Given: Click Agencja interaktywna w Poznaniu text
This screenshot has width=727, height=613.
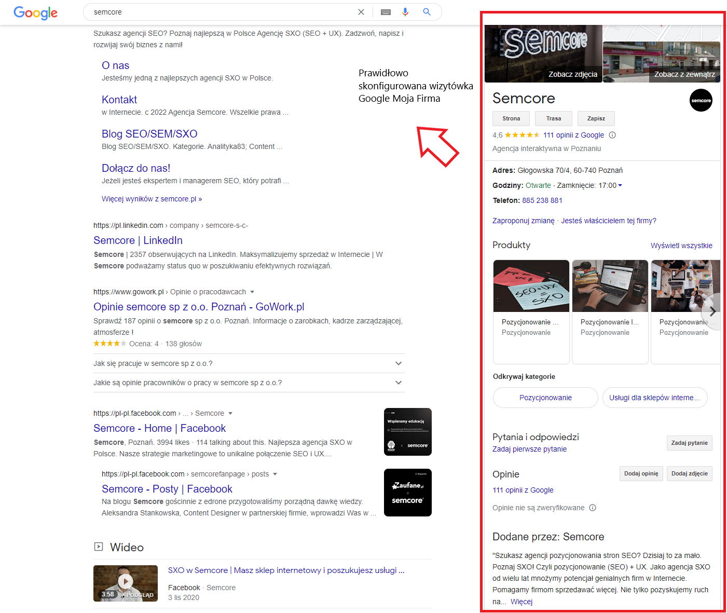Looking at the screenshot, I should pyautogui.click(x=546, y=148).
